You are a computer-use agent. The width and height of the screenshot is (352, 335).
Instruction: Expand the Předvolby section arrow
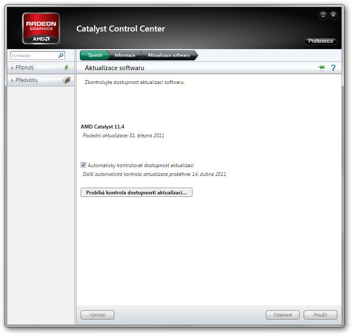pyautogui.click(x=12, y=80)
